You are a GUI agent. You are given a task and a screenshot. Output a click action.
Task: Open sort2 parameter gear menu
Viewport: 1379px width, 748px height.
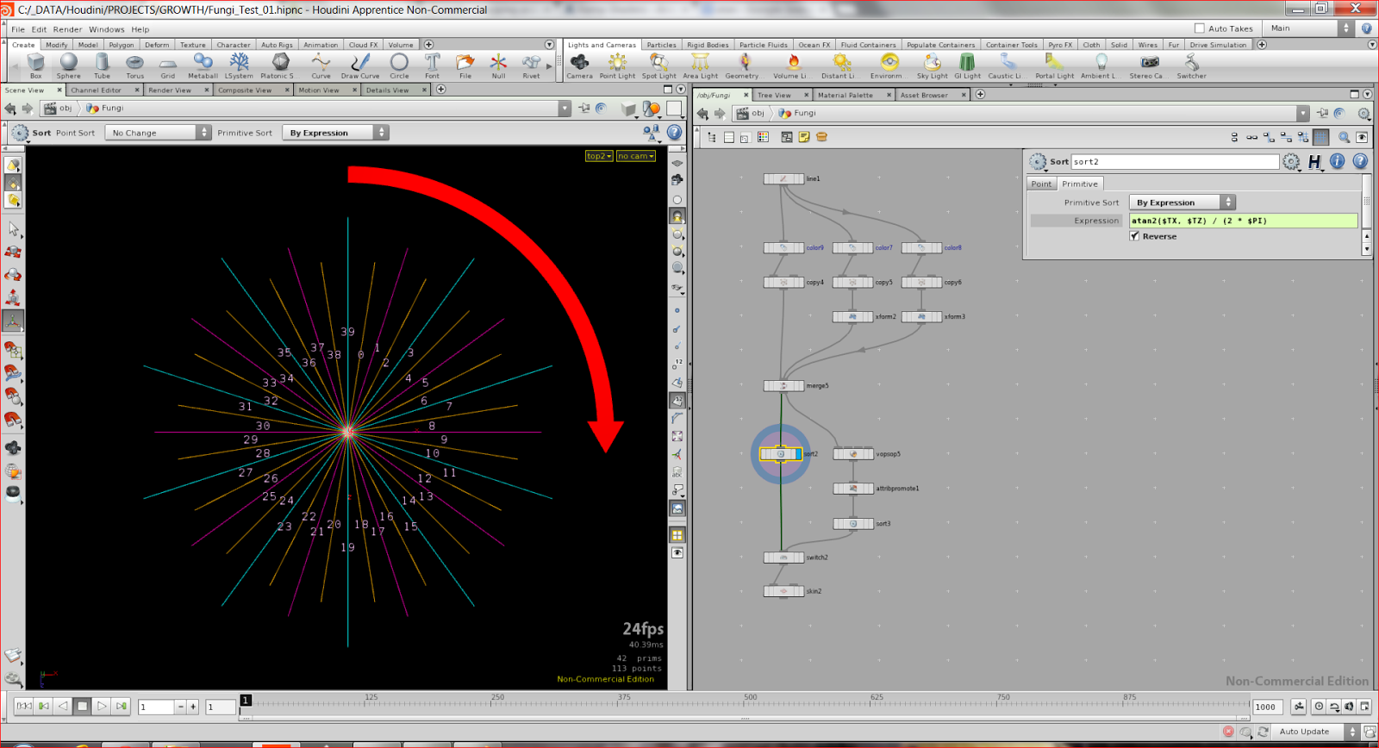click(x=1291, y=162)
